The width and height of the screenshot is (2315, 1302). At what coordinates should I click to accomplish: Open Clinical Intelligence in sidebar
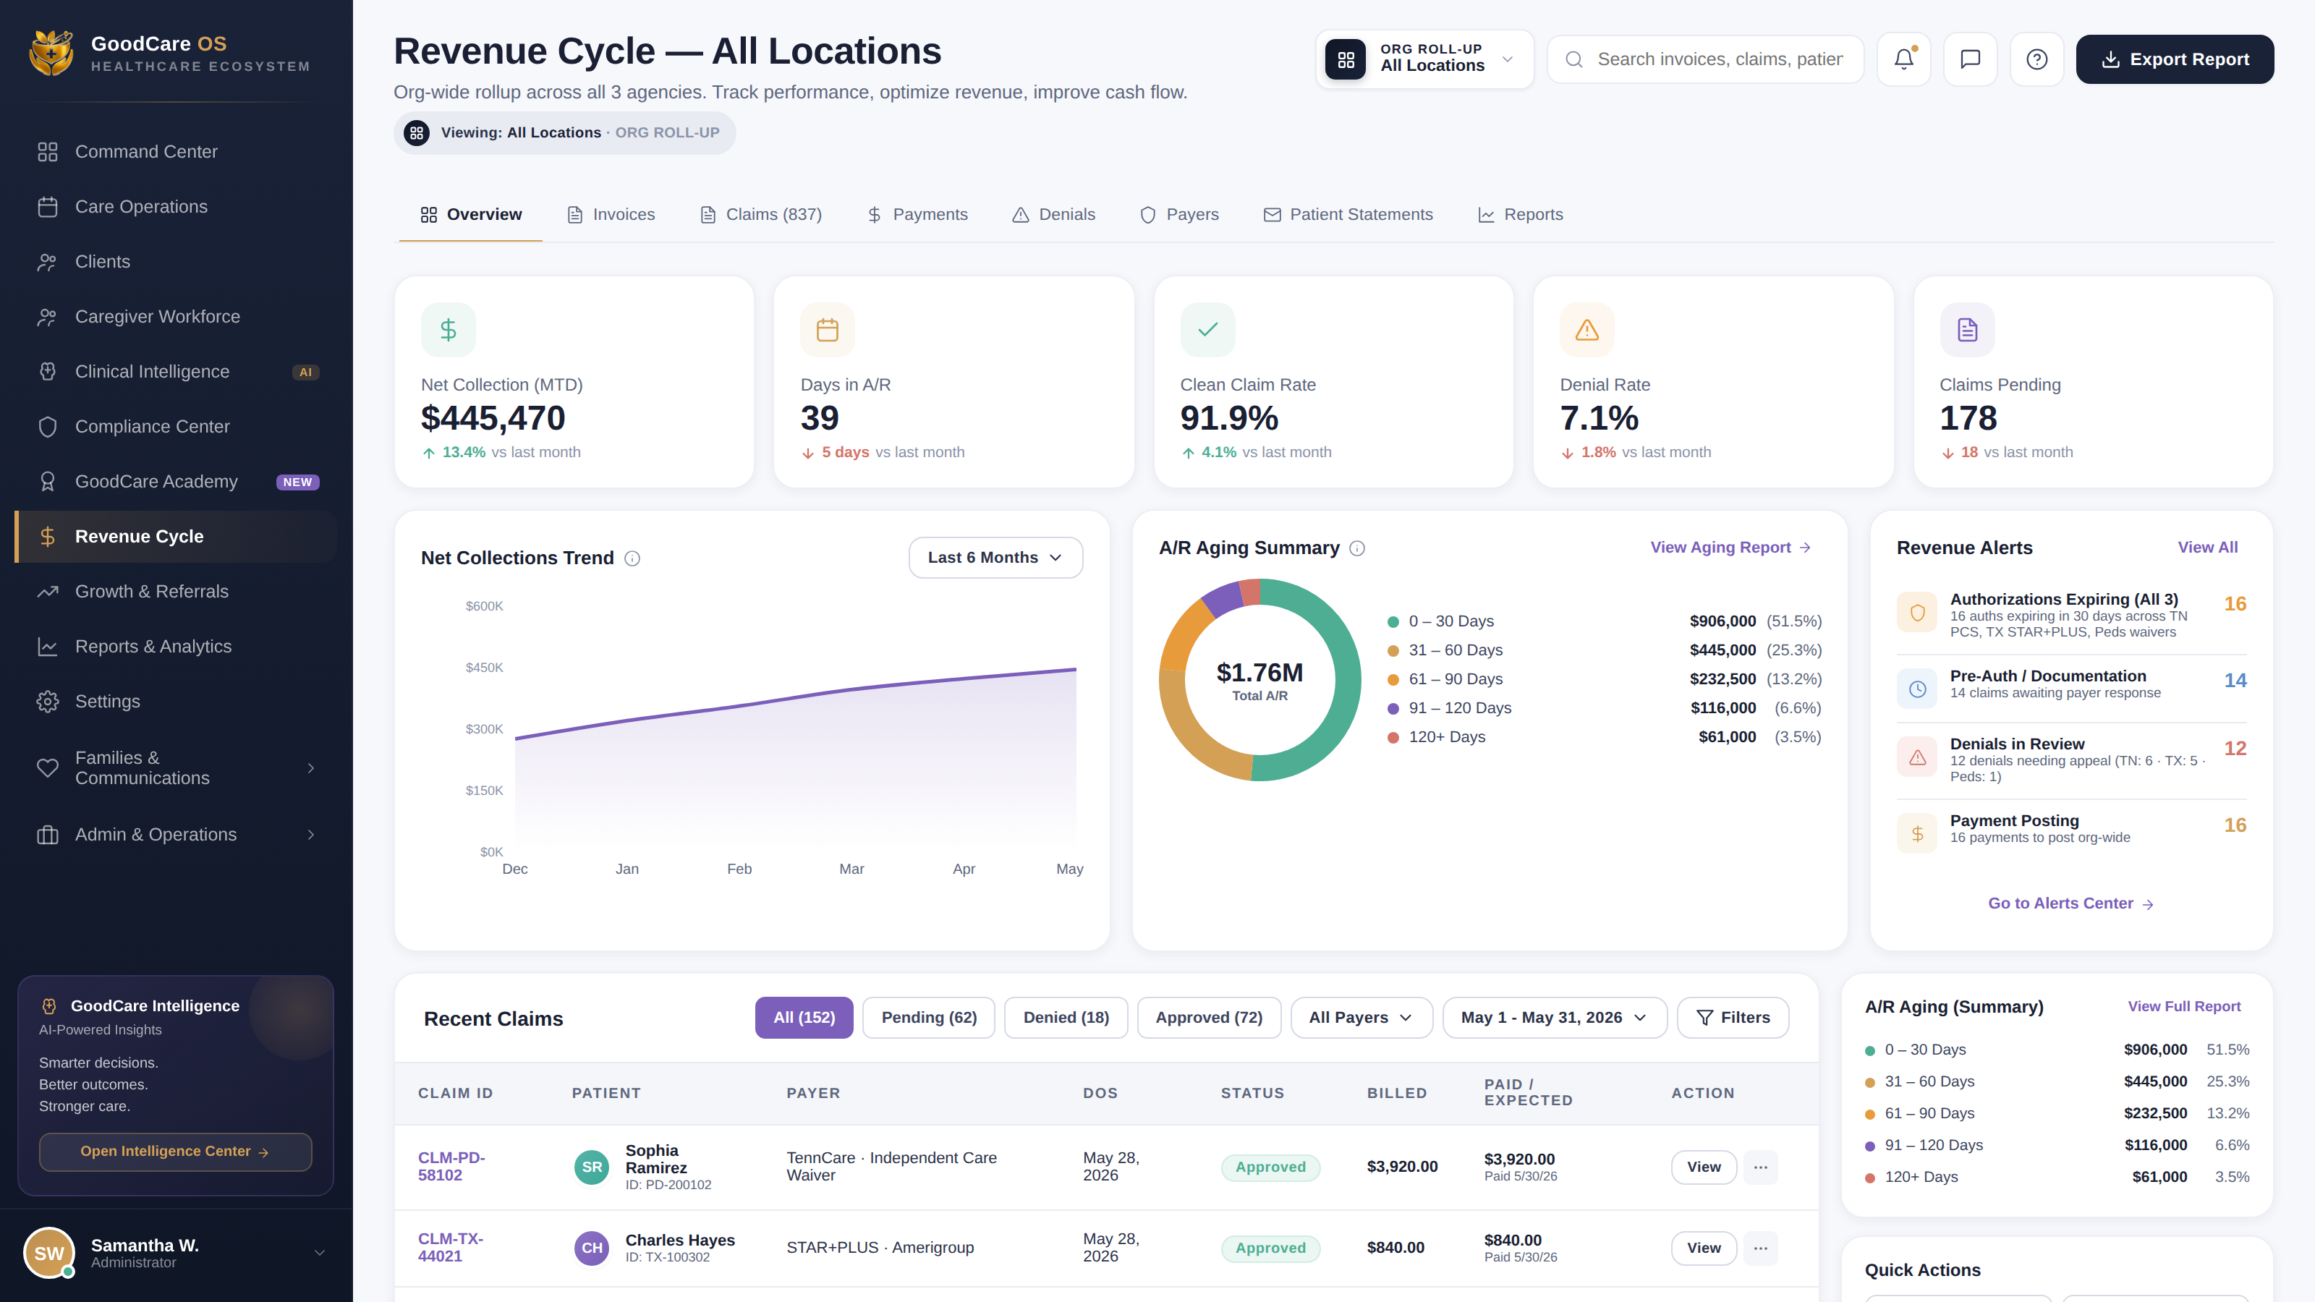tap(176, 372)
